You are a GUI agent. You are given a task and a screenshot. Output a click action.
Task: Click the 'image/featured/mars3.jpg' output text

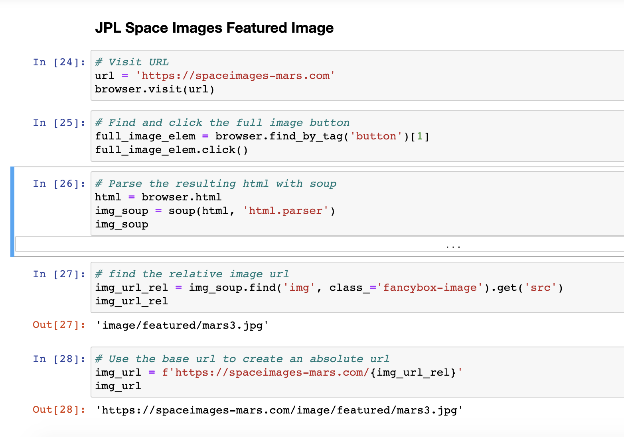tap(182, 325)
